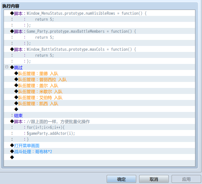Select script line Game_Party.prototype.maxBattleMembers
The width and height of the screenshot is (202, 184).
[x=99, y=31]
